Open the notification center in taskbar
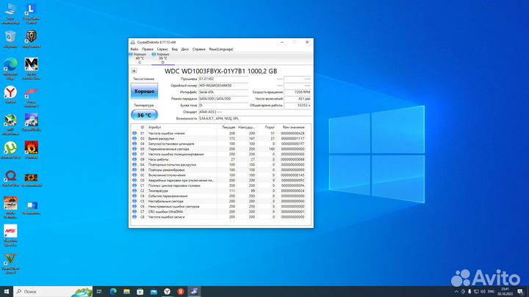Screen dimensions: 529x297 520,291
